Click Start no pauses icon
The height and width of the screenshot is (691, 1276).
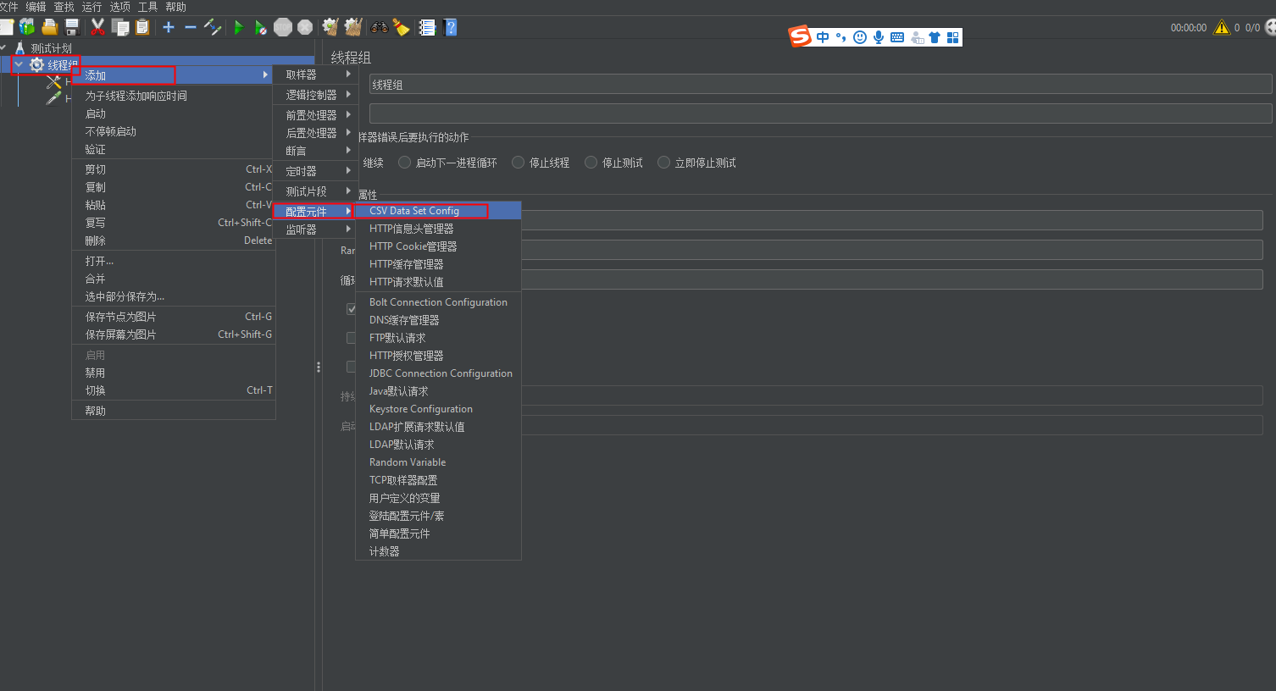(261, 27)
